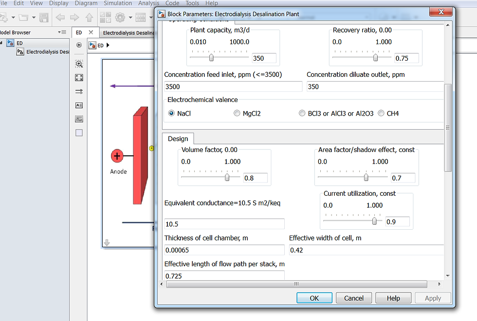Click the Cancel button

[354, 298]
